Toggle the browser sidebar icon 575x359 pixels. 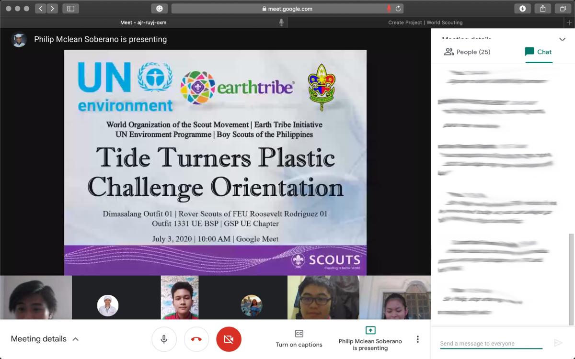coord(70,8)
